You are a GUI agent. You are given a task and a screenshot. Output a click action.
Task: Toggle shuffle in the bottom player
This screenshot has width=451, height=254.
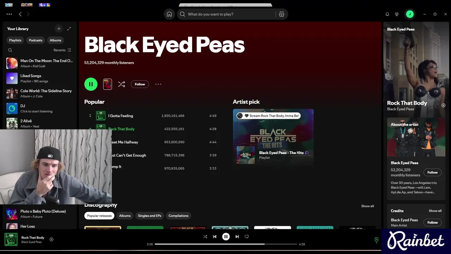coord(205,237)
